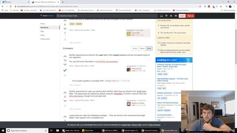The height and width of the screenshot is (133, 237).
Task: Click the Sign up button
Action: point(190,16)
